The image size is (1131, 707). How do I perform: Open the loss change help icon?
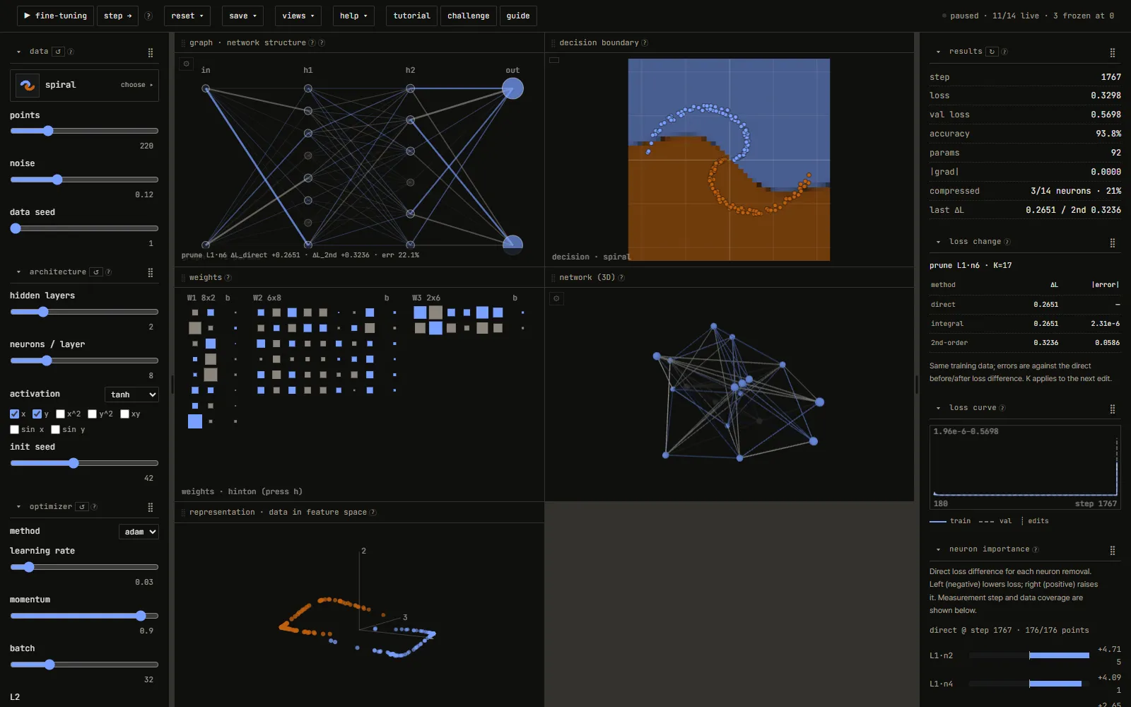tap(1007, 242)
